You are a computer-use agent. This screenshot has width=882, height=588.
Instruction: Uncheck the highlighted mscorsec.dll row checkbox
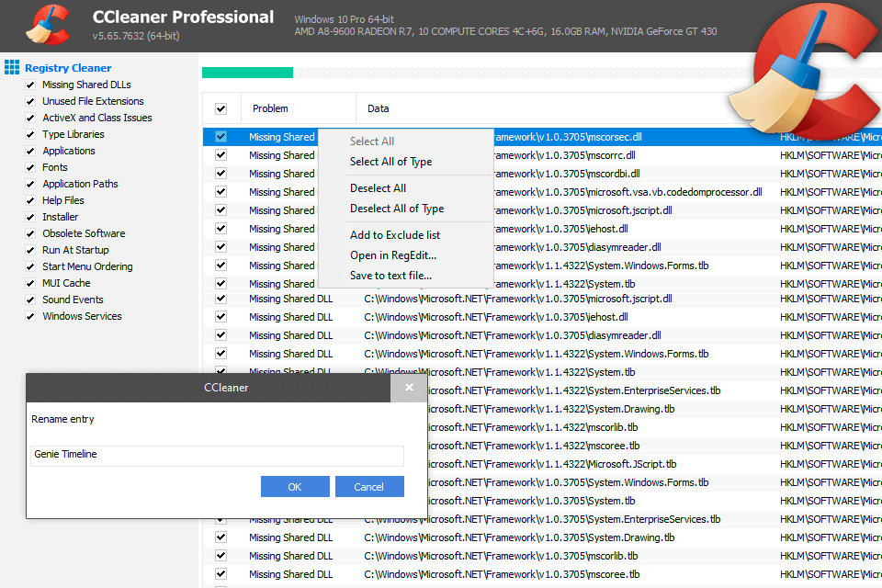(221, 137)
